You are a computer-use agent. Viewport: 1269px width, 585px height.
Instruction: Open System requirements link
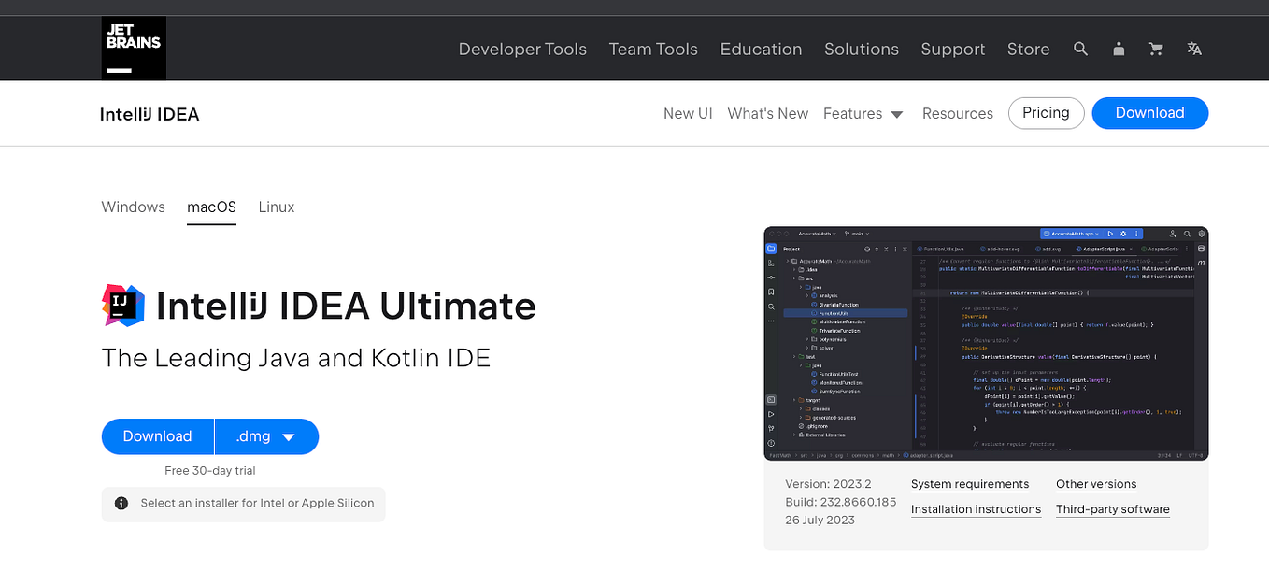(969, 484)
